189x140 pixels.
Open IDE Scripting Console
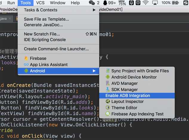59,40
